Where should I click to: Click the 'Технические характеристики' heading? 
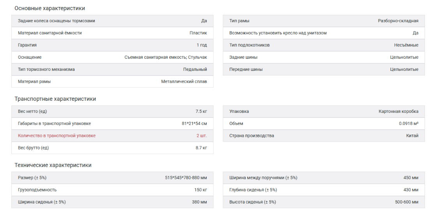point(53,165)
